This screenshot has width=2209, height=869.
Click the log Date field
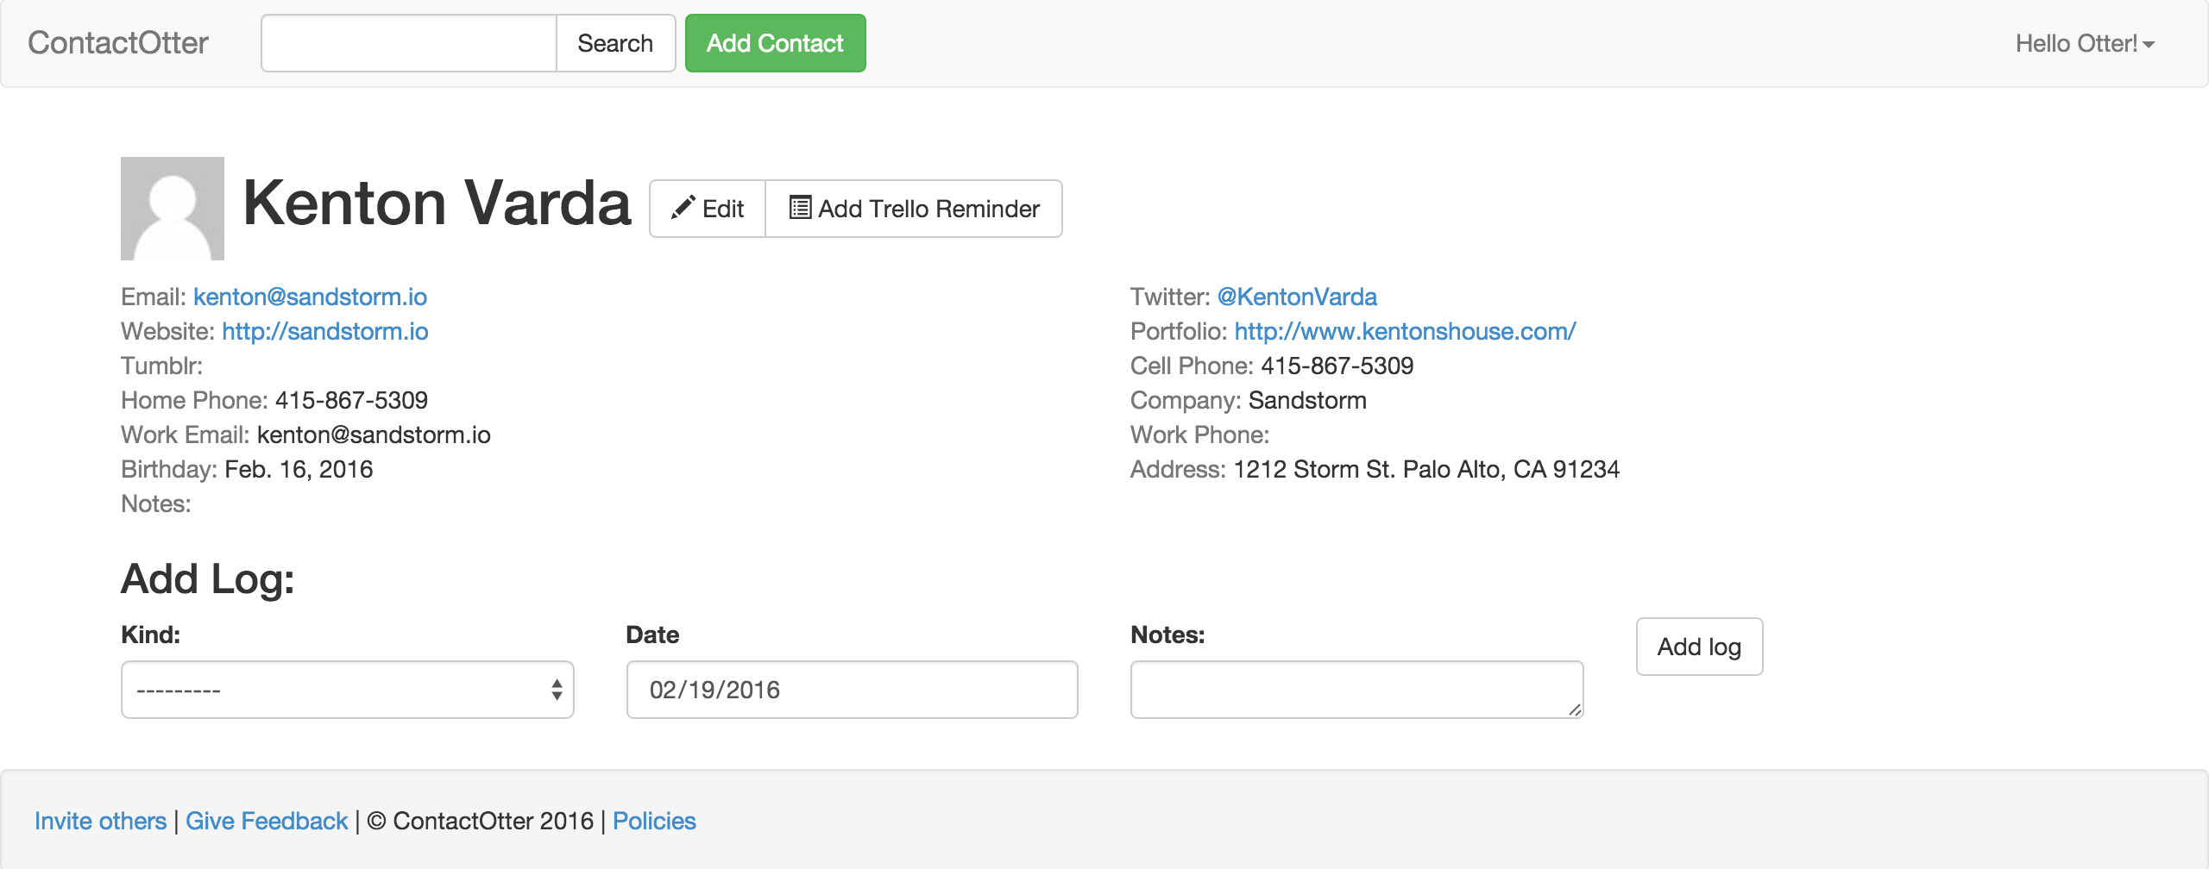coord(853,690)
